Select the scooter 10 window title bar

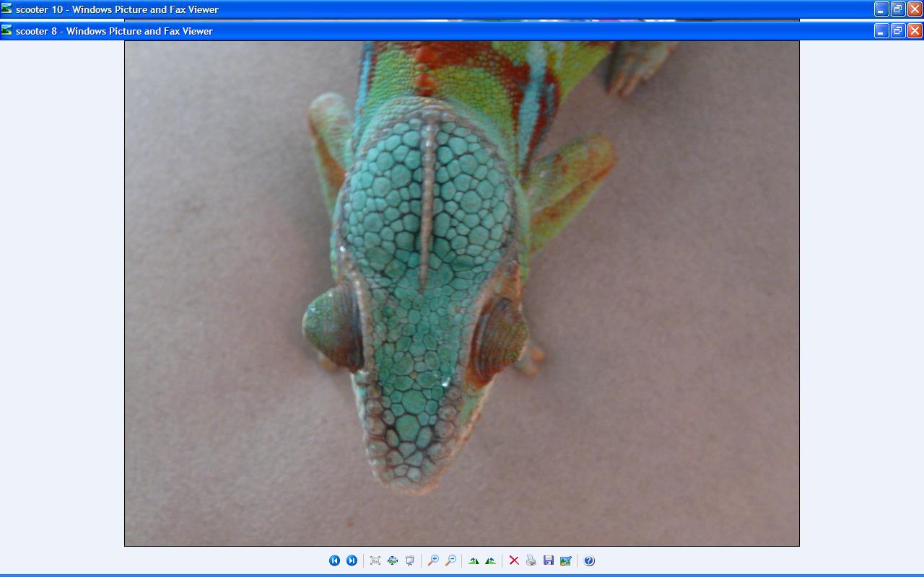[433, 9]
